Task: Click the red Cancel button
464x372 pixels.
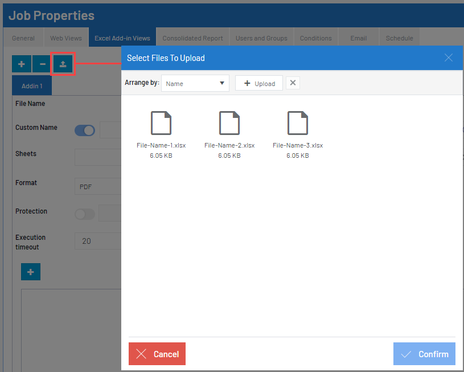Action: click(157, 354)
